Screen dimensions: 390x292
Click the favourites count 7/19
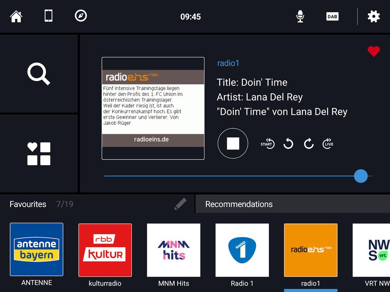[x=65, y=204]
